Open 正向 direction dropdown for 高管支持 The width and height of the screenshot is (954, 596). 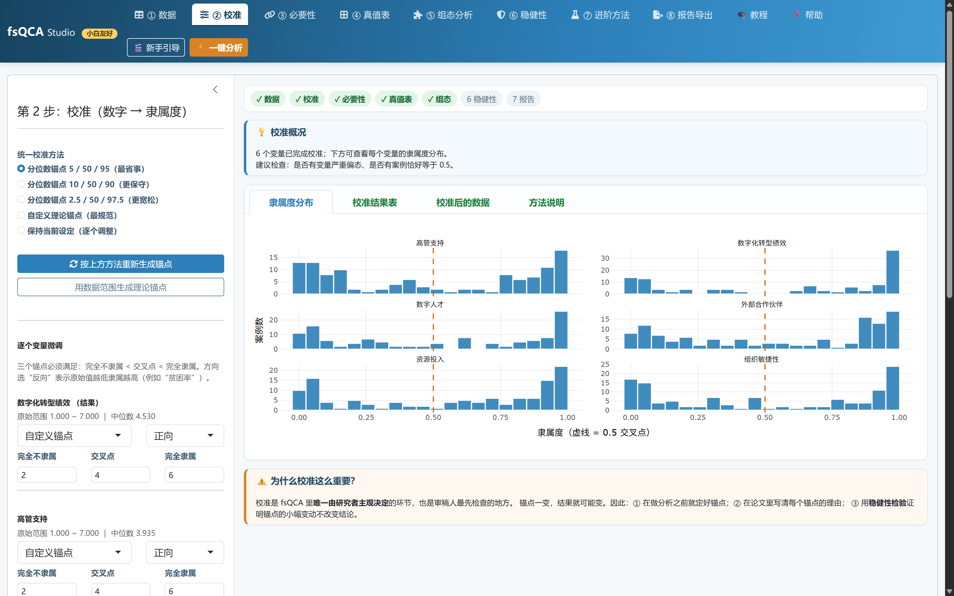point(185,552)
